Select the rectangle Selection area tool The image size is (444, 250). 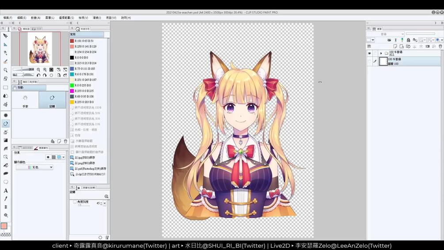[5, 87]
